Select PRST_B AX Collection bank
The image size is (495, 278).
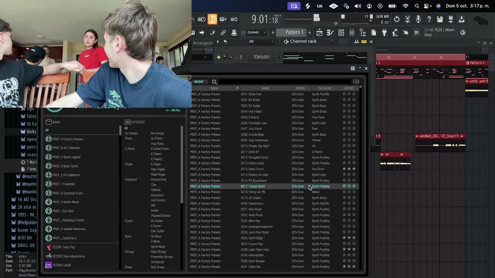pyautogui.click(x=66, y=148)
